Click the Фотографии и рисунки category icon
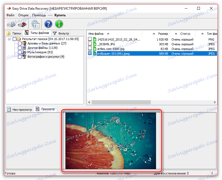 coord(24,56)
